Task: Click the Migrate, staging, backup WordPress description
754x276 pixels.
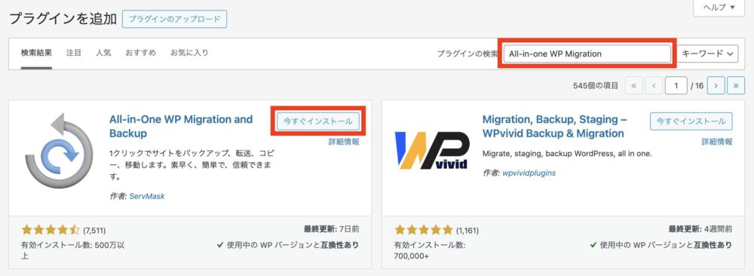Action: pos(567,154)
